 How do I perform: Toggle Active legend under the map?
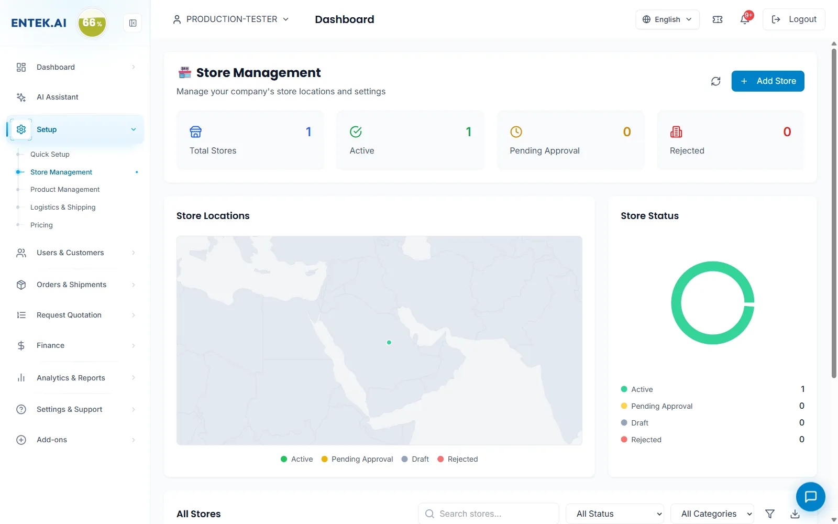coord(296,459)
